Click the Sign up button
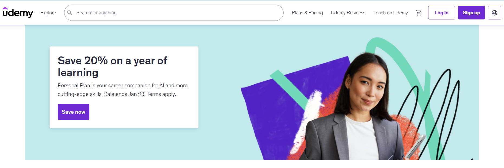504x168 pixels. pyautogui.click(x=471, y=13)
